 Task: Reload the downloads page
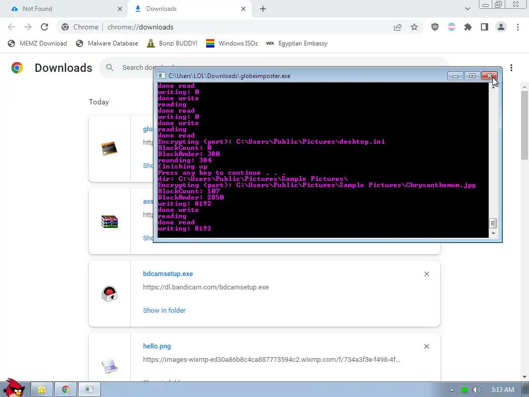coord(44,27)
